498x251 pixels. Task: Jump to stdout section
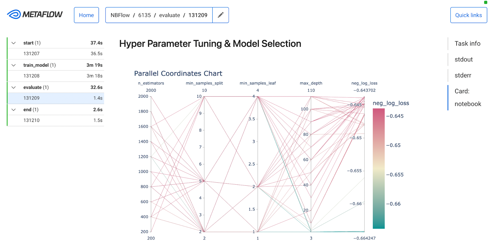tap(463, 59)
